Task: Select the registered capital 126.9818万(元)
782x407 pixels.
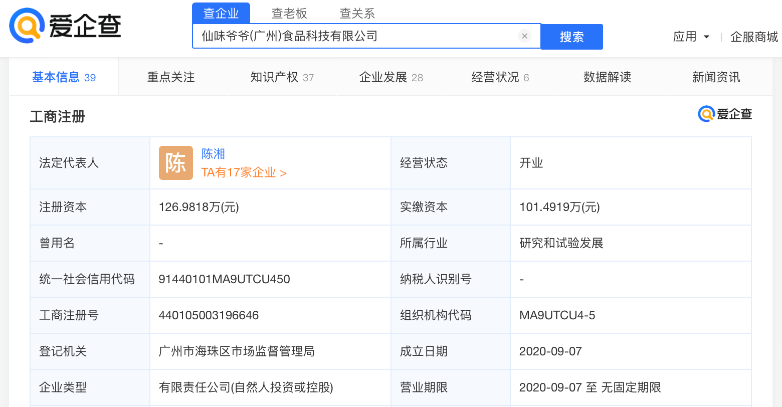Action: click(199, 207)
